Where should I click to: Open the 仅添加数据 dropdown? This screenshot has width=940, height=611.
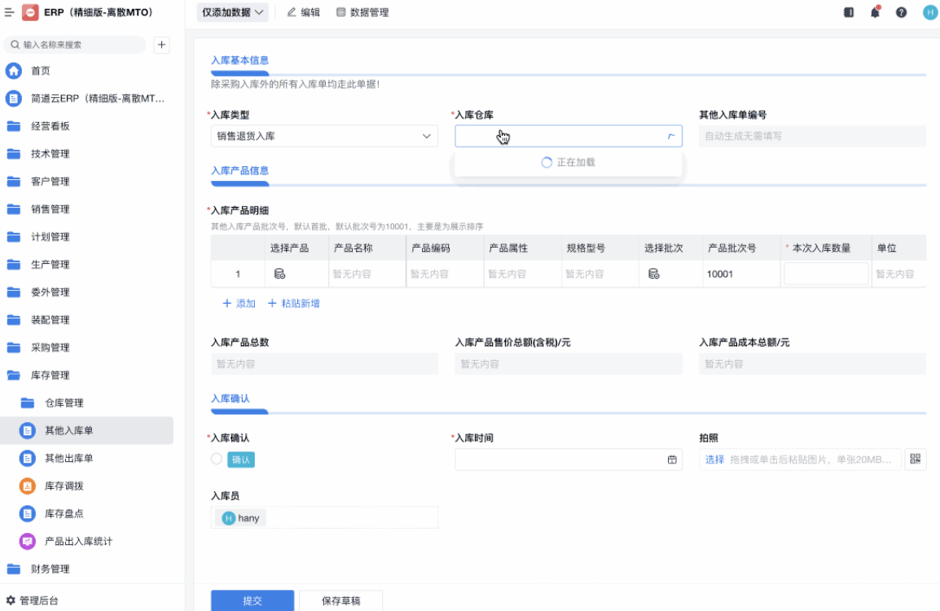(x=233, y=12)
